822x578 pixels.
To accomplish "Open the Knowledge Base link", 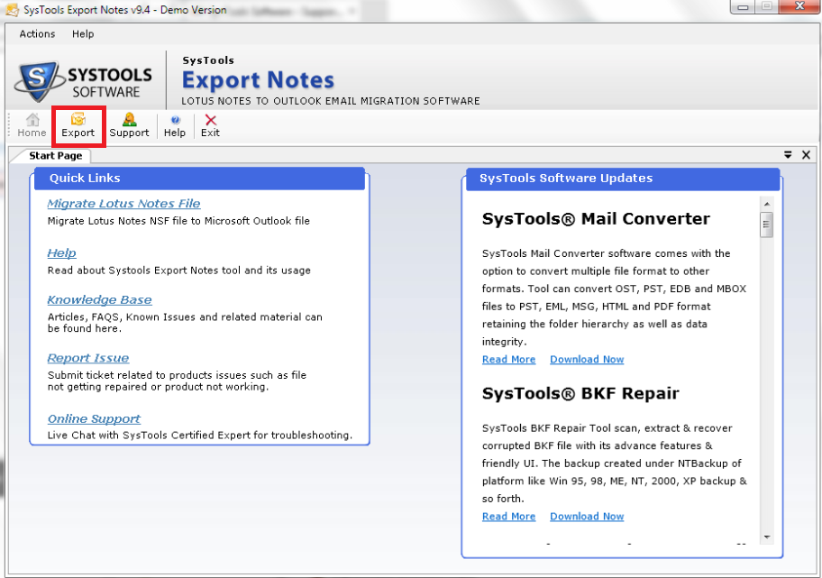I will (x=99, y=300).
